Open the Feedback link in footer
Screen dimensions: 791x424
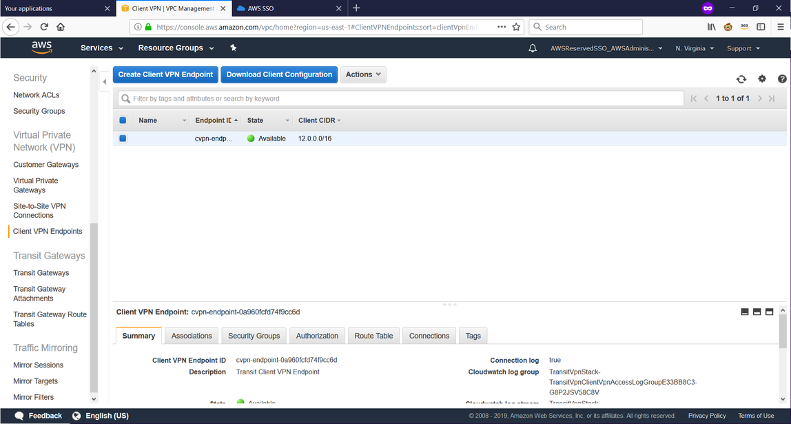click(x=39, y=416)
